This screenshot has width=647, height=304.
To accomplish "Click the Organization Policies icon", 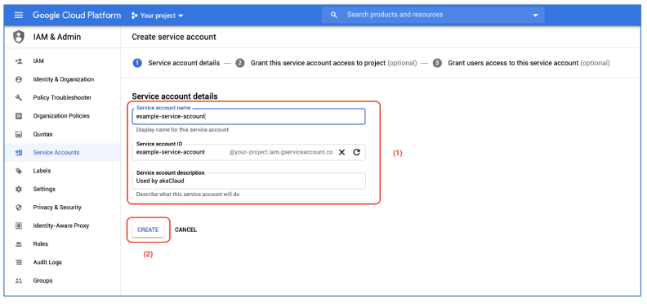I will point(19,116).
